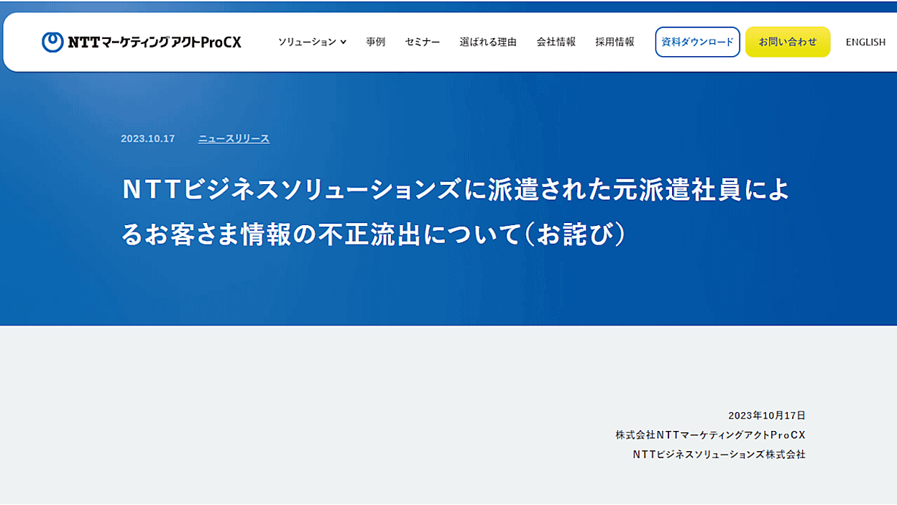Click NTTビジネスソリューションズ株式会社 company name text

(x=719, y=455)
